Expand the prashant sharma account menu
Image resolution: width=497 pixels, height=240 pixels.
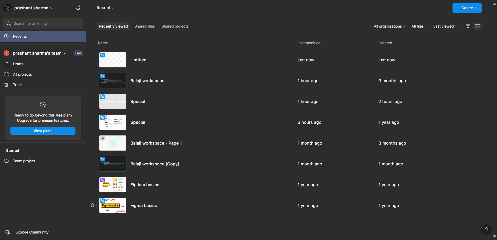pyautogui.click(x=34, y=8)
